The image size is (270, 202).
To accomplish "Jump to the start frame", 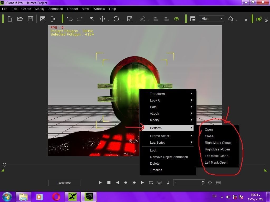I will click(117, 183).
